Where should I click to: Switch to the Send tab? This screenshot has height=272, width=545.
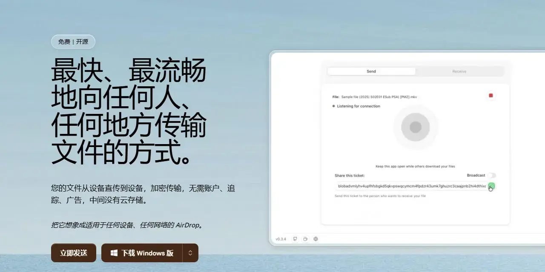coord(371,71)
